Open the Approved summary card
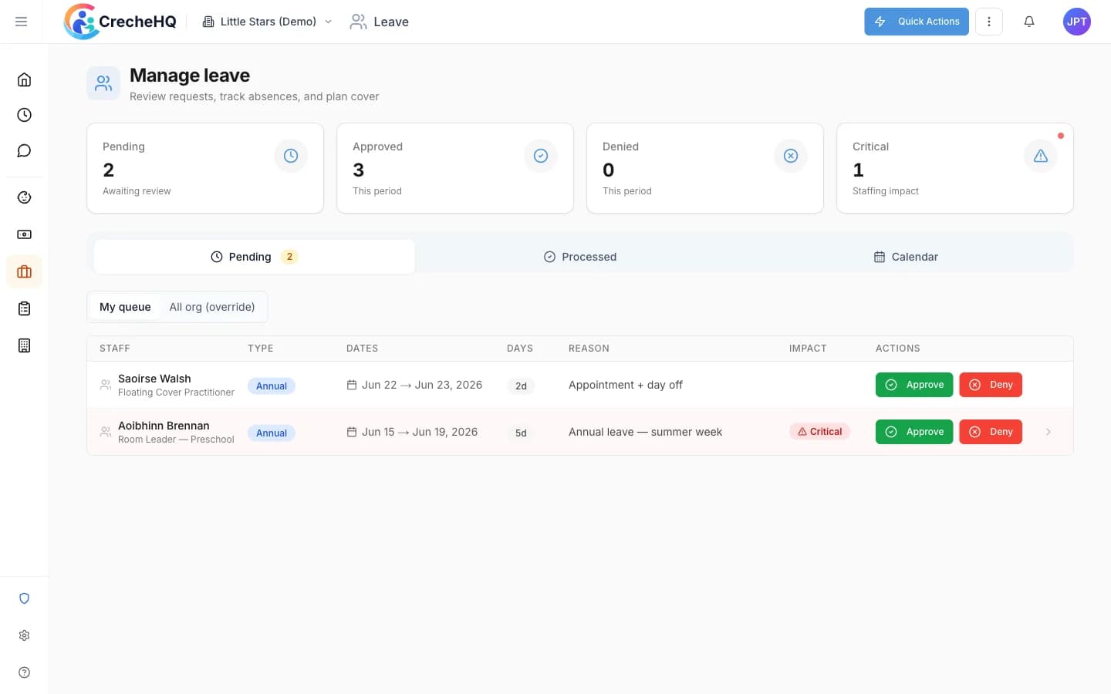1111x694 pixels. coord(455,168)
